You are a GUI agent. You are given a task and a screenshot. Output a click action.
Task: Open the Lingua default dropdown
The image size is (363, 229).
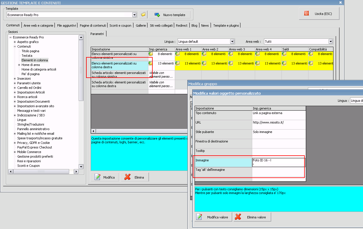[x=232, y=42]
